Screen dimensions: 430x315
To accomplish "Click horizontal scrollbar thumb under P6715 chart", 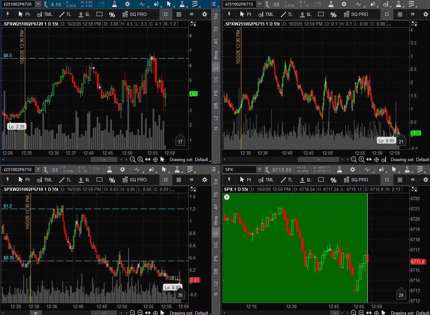I will pyautogui.click(x=319, y=159).
